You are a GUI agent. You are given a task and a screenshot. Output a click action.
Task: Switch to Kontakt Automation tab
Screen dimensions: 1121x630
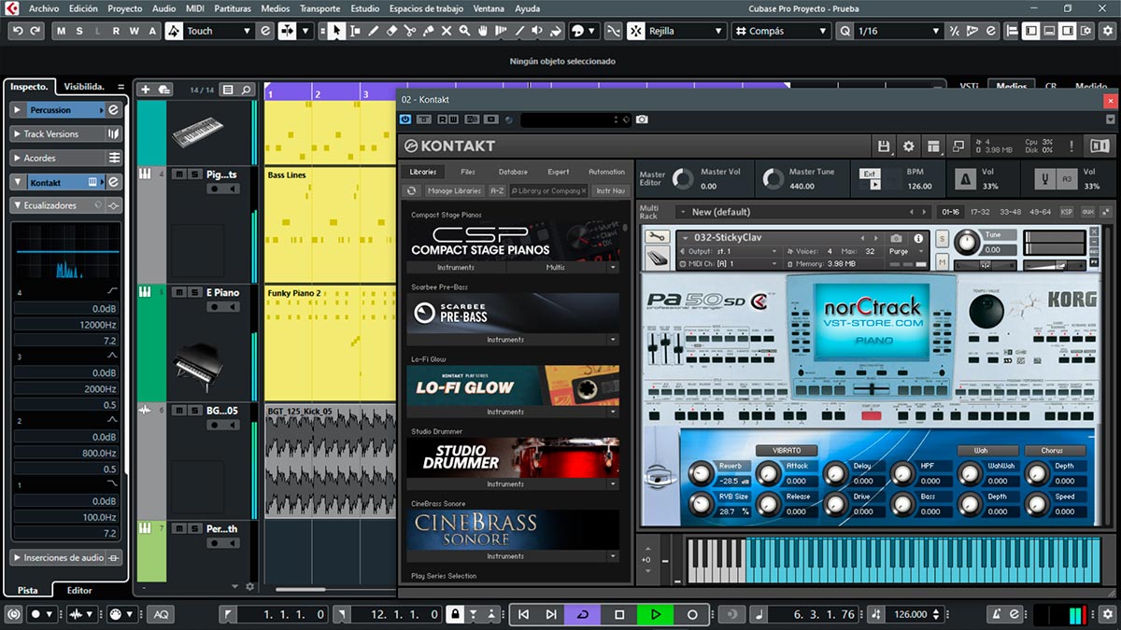click(x=606, y=172)
